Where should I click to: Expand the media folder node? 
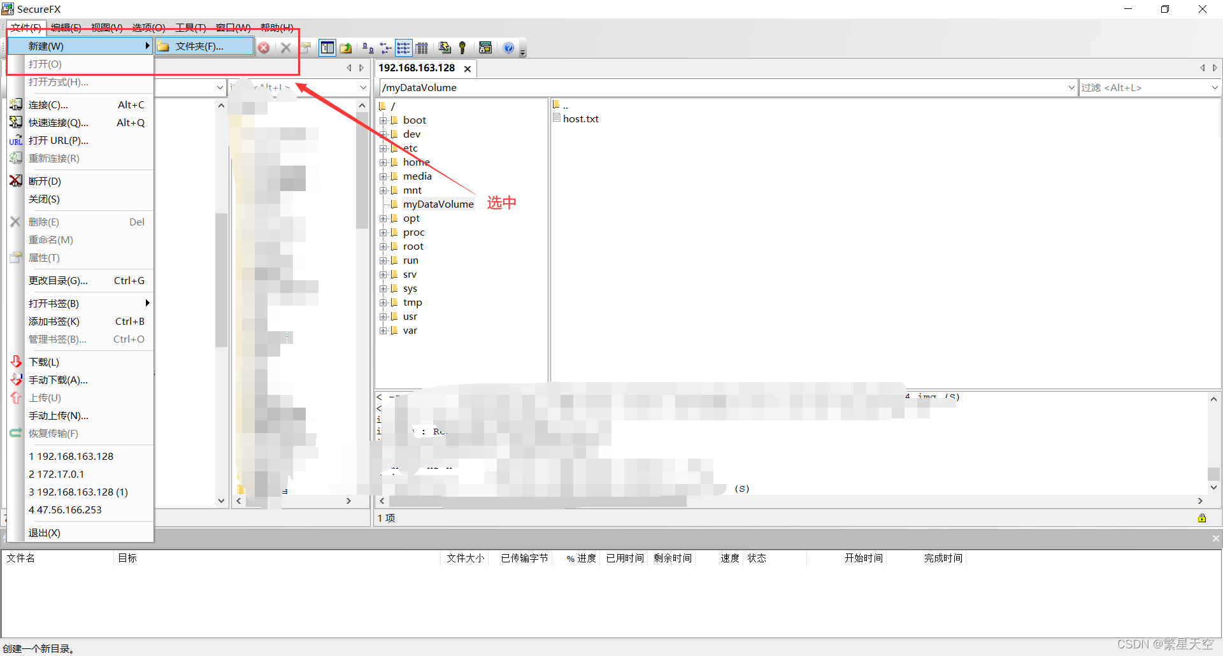383,176
